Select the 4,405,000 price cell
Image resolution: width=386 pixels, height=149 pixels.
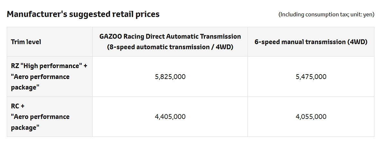pos(170,117)
